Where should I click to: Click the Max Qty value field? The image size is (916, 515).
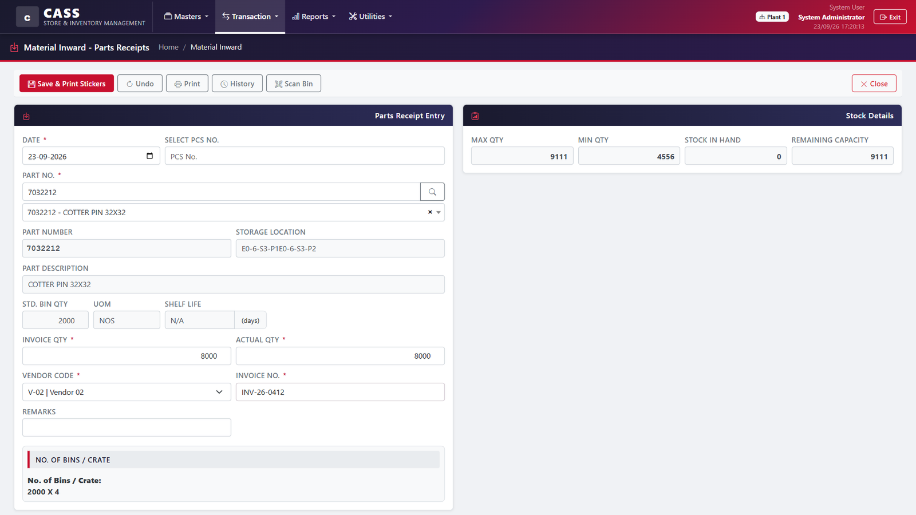[522, 156]
